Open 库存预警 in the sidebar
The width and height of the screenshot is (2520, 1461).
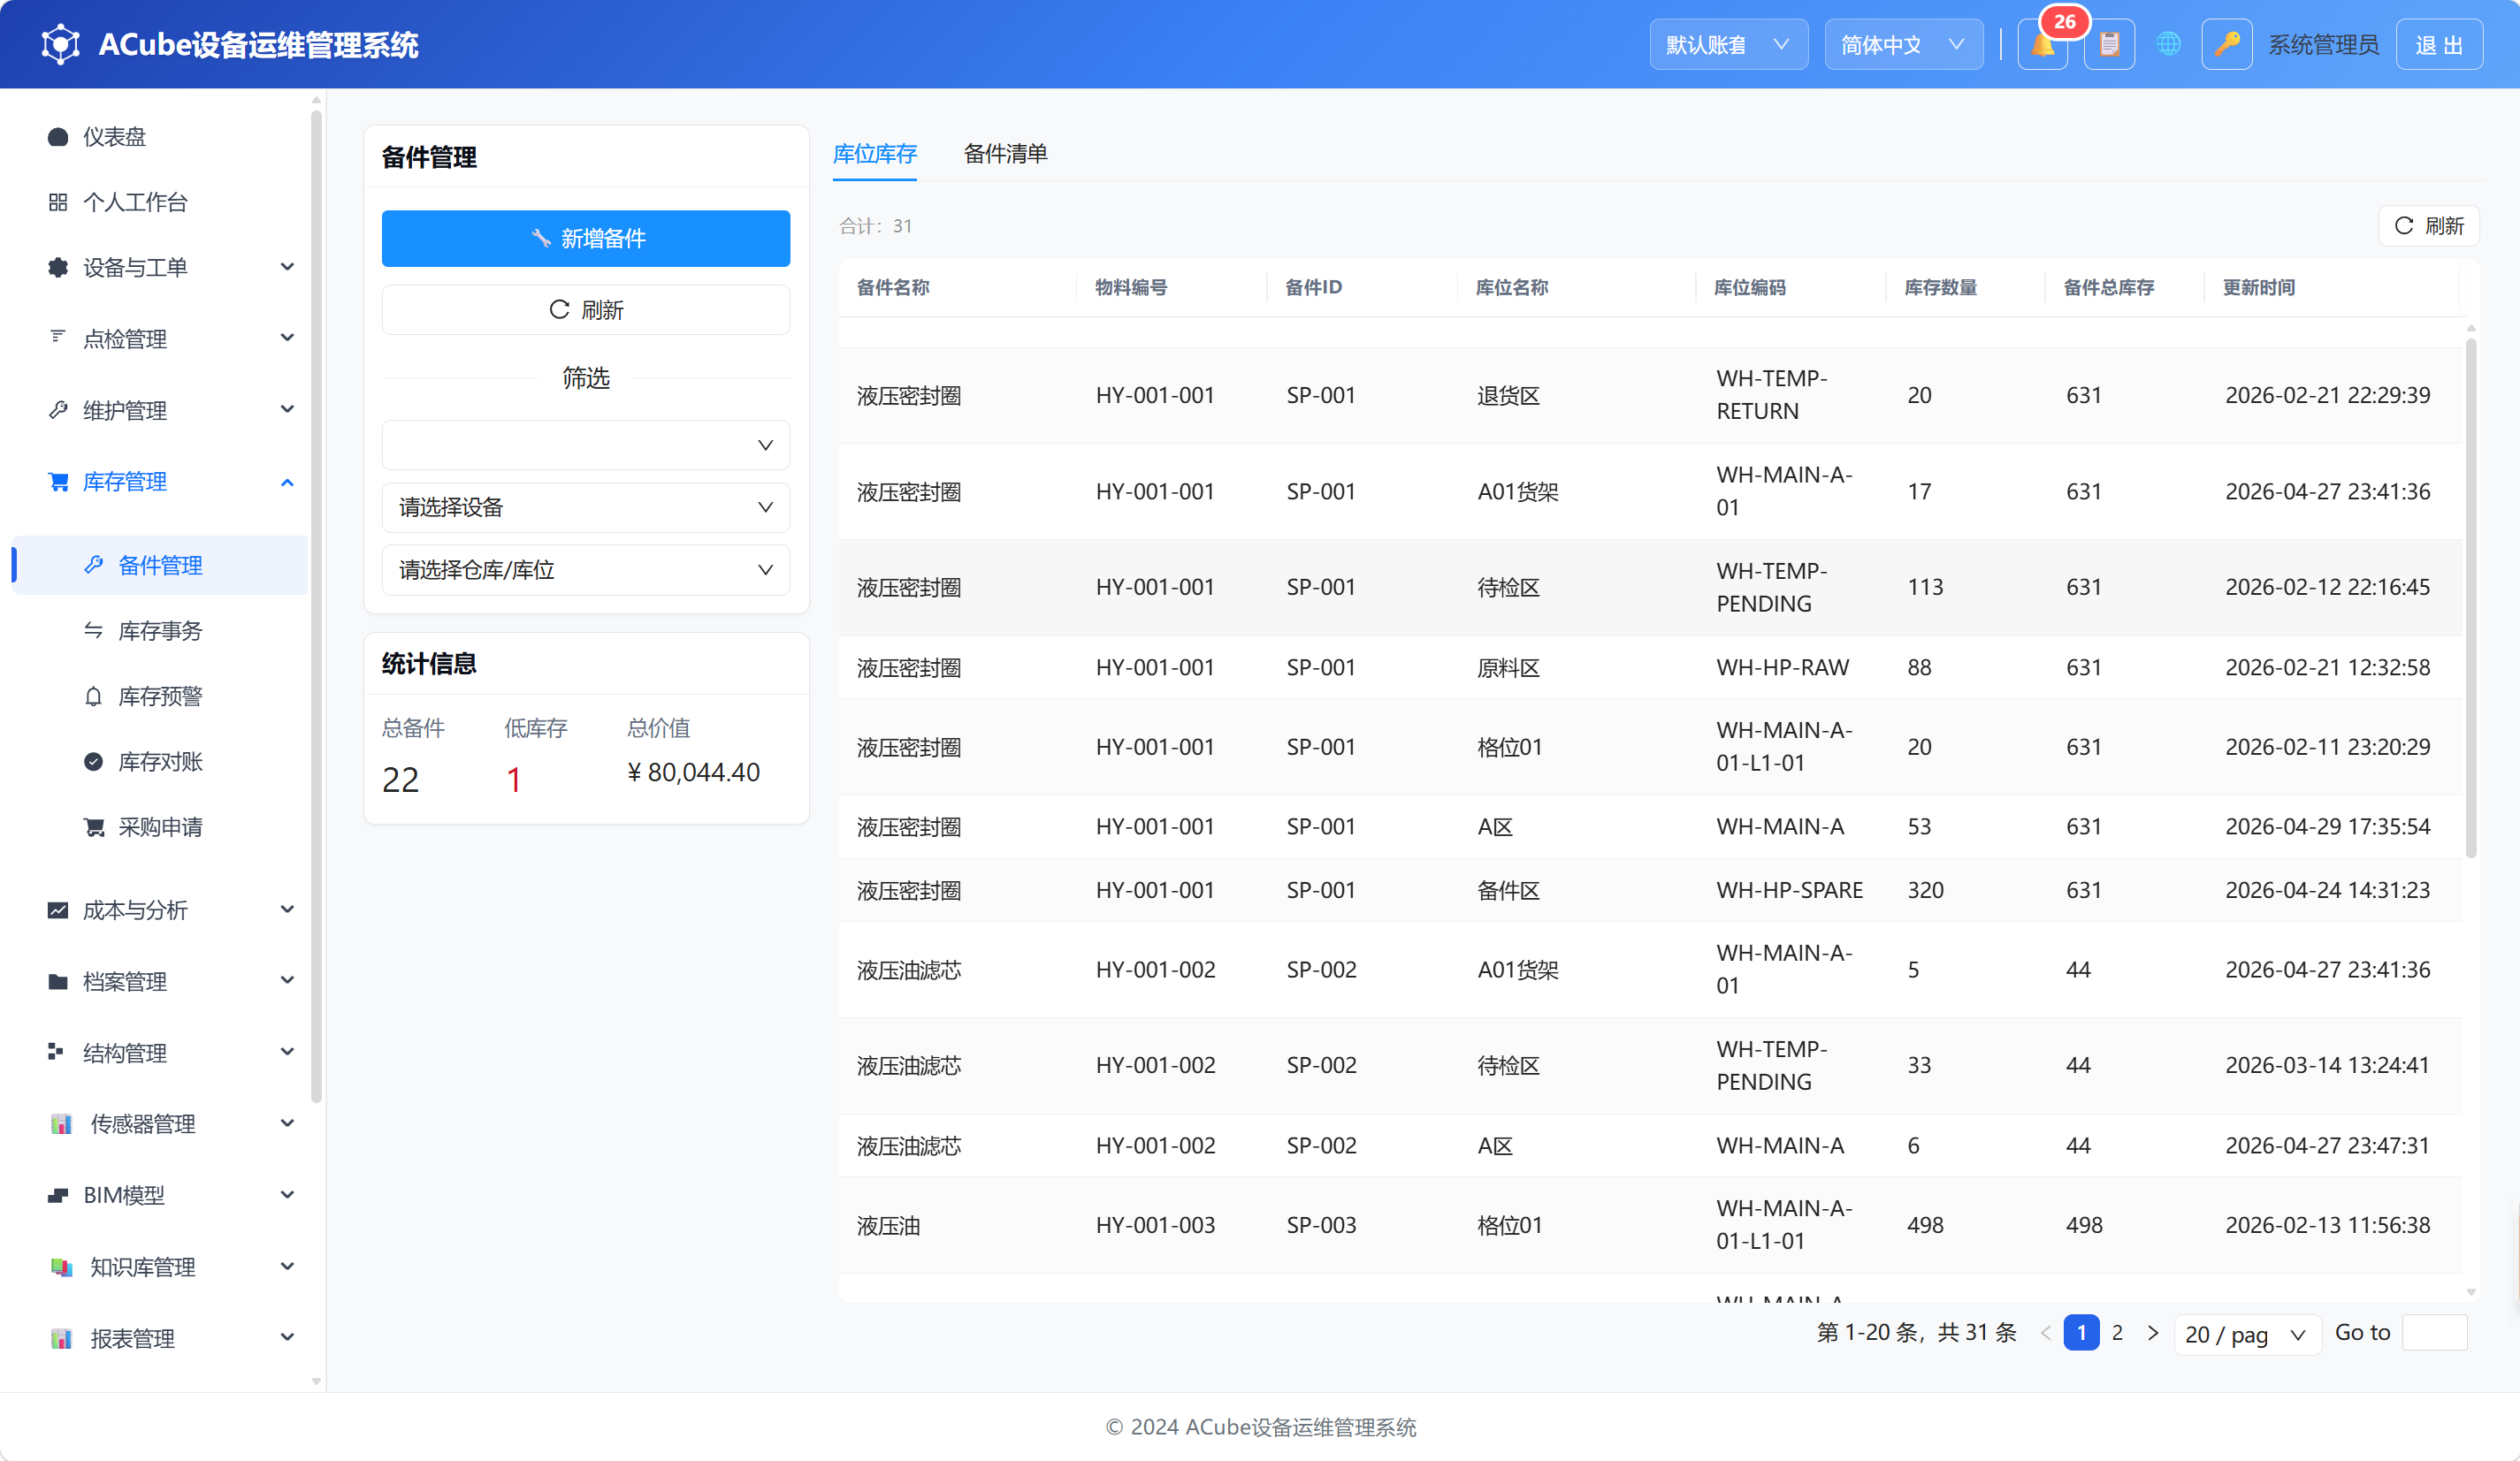click(160, 696)
